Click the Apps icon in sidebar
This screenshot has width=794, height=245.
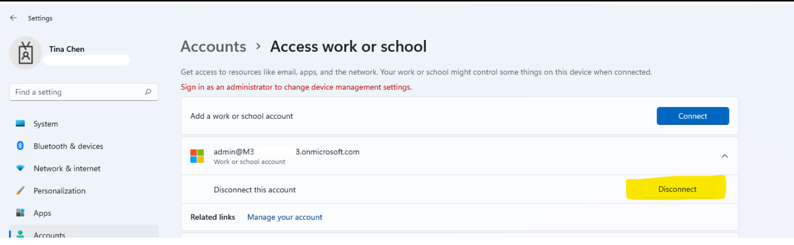point(20,213)
